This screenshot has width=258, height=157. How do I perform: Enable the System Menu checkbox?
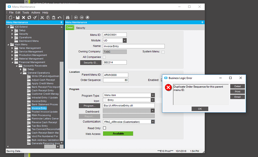[163, 51]
